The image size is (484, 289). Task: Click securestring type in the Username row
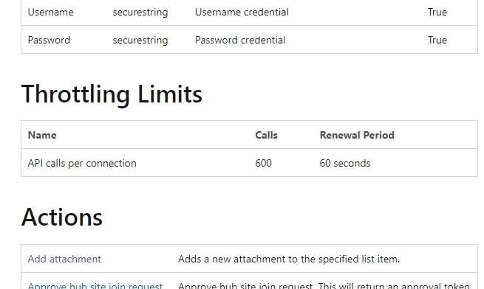(140, 13)
